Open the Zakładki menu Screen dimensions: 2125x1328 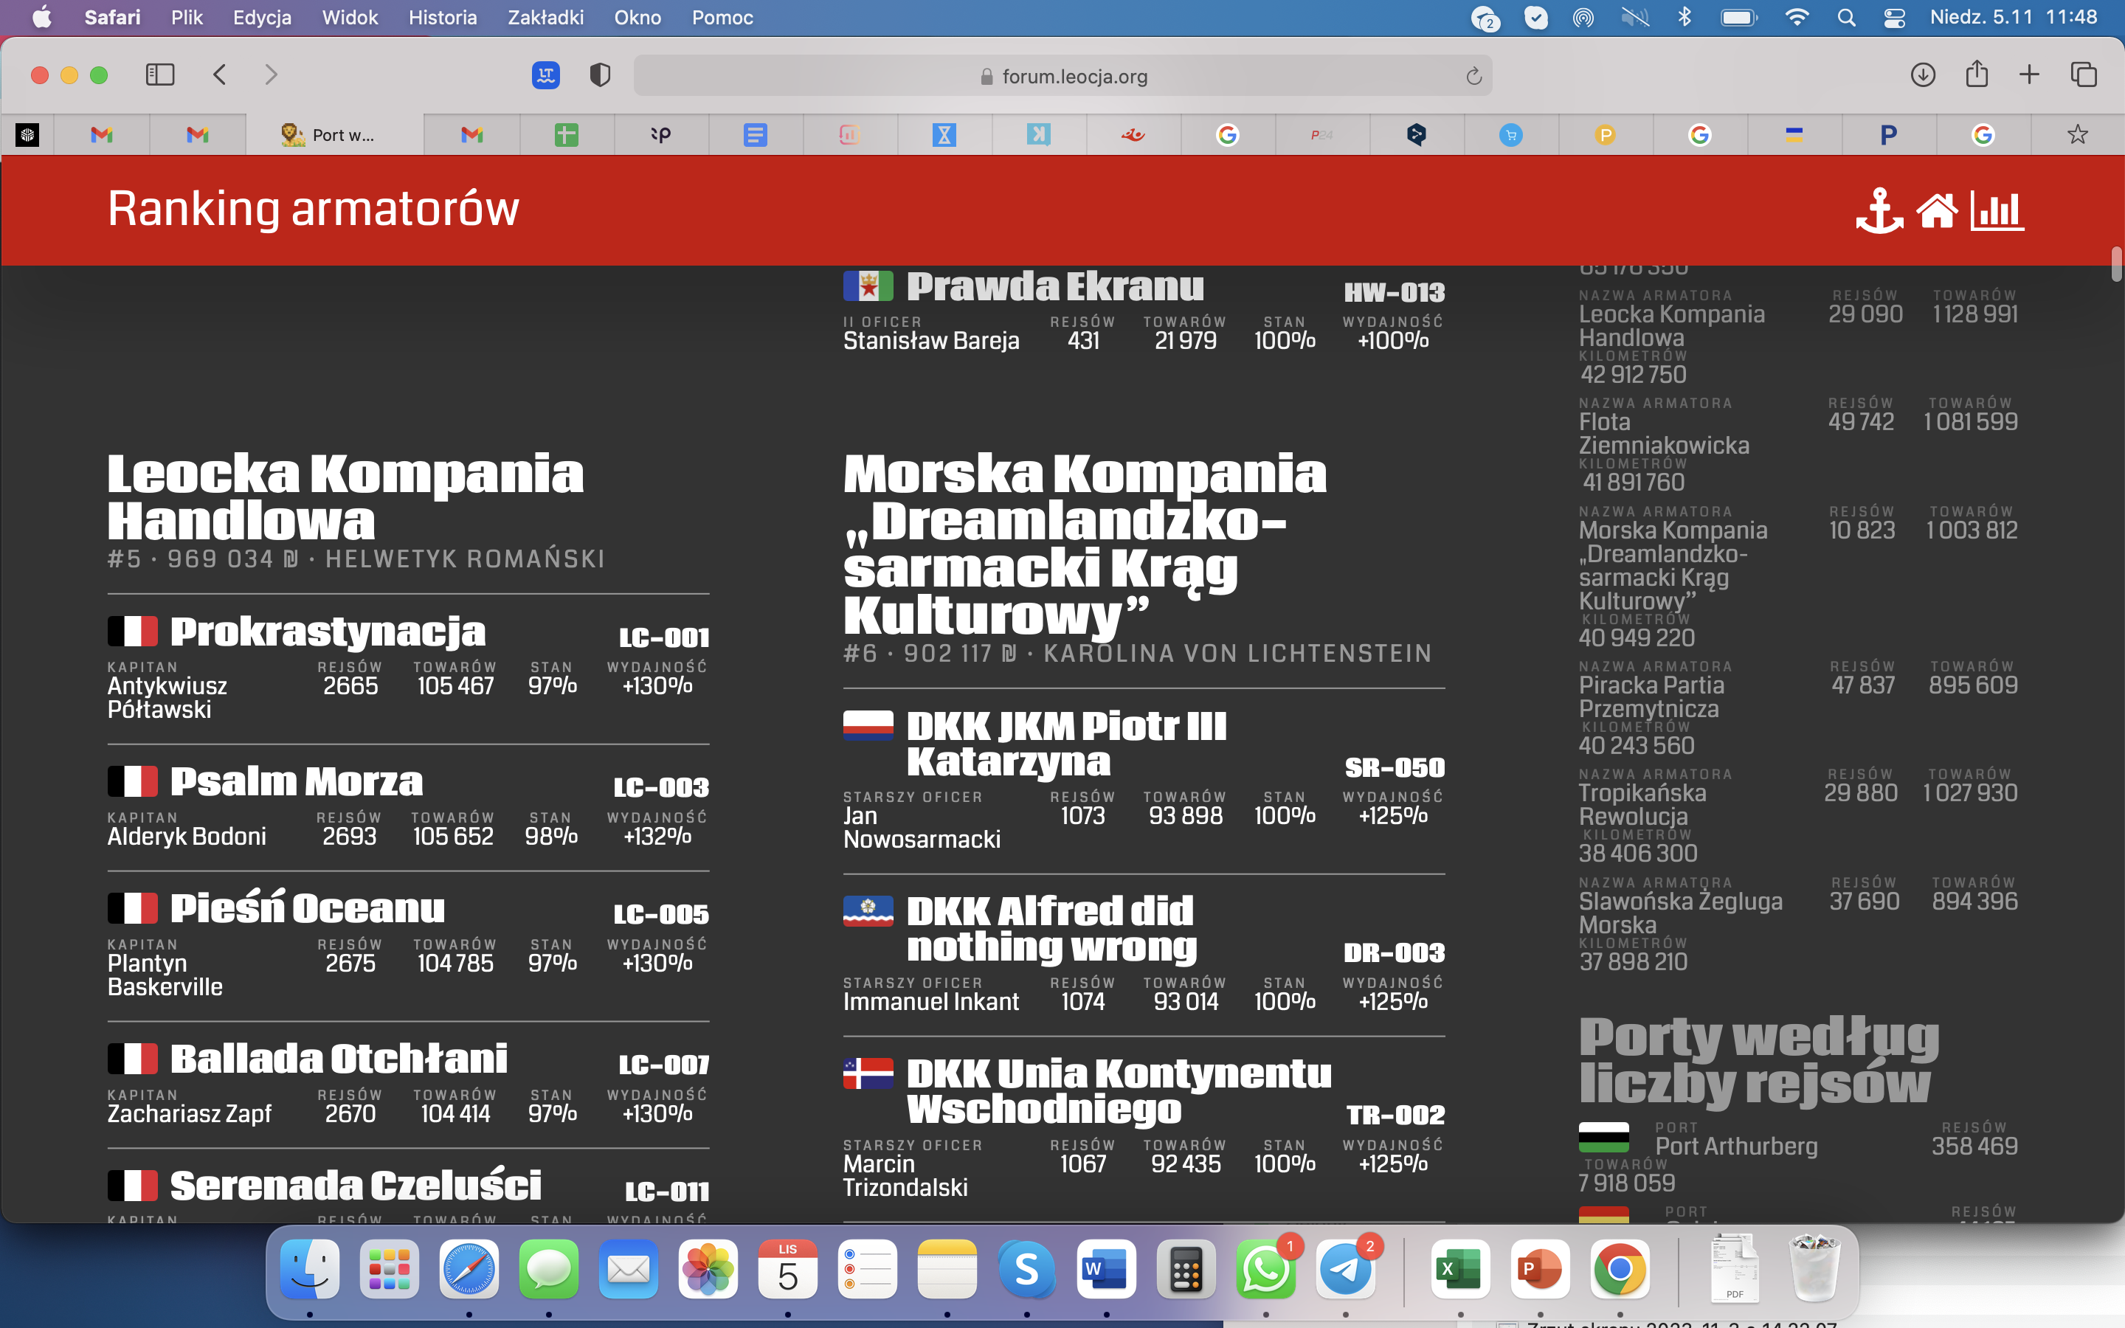click(x=545, y=18)
